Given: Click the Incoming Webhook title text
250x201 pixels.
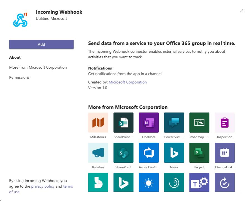Looking at the screenshot, I should pos(59,12).
